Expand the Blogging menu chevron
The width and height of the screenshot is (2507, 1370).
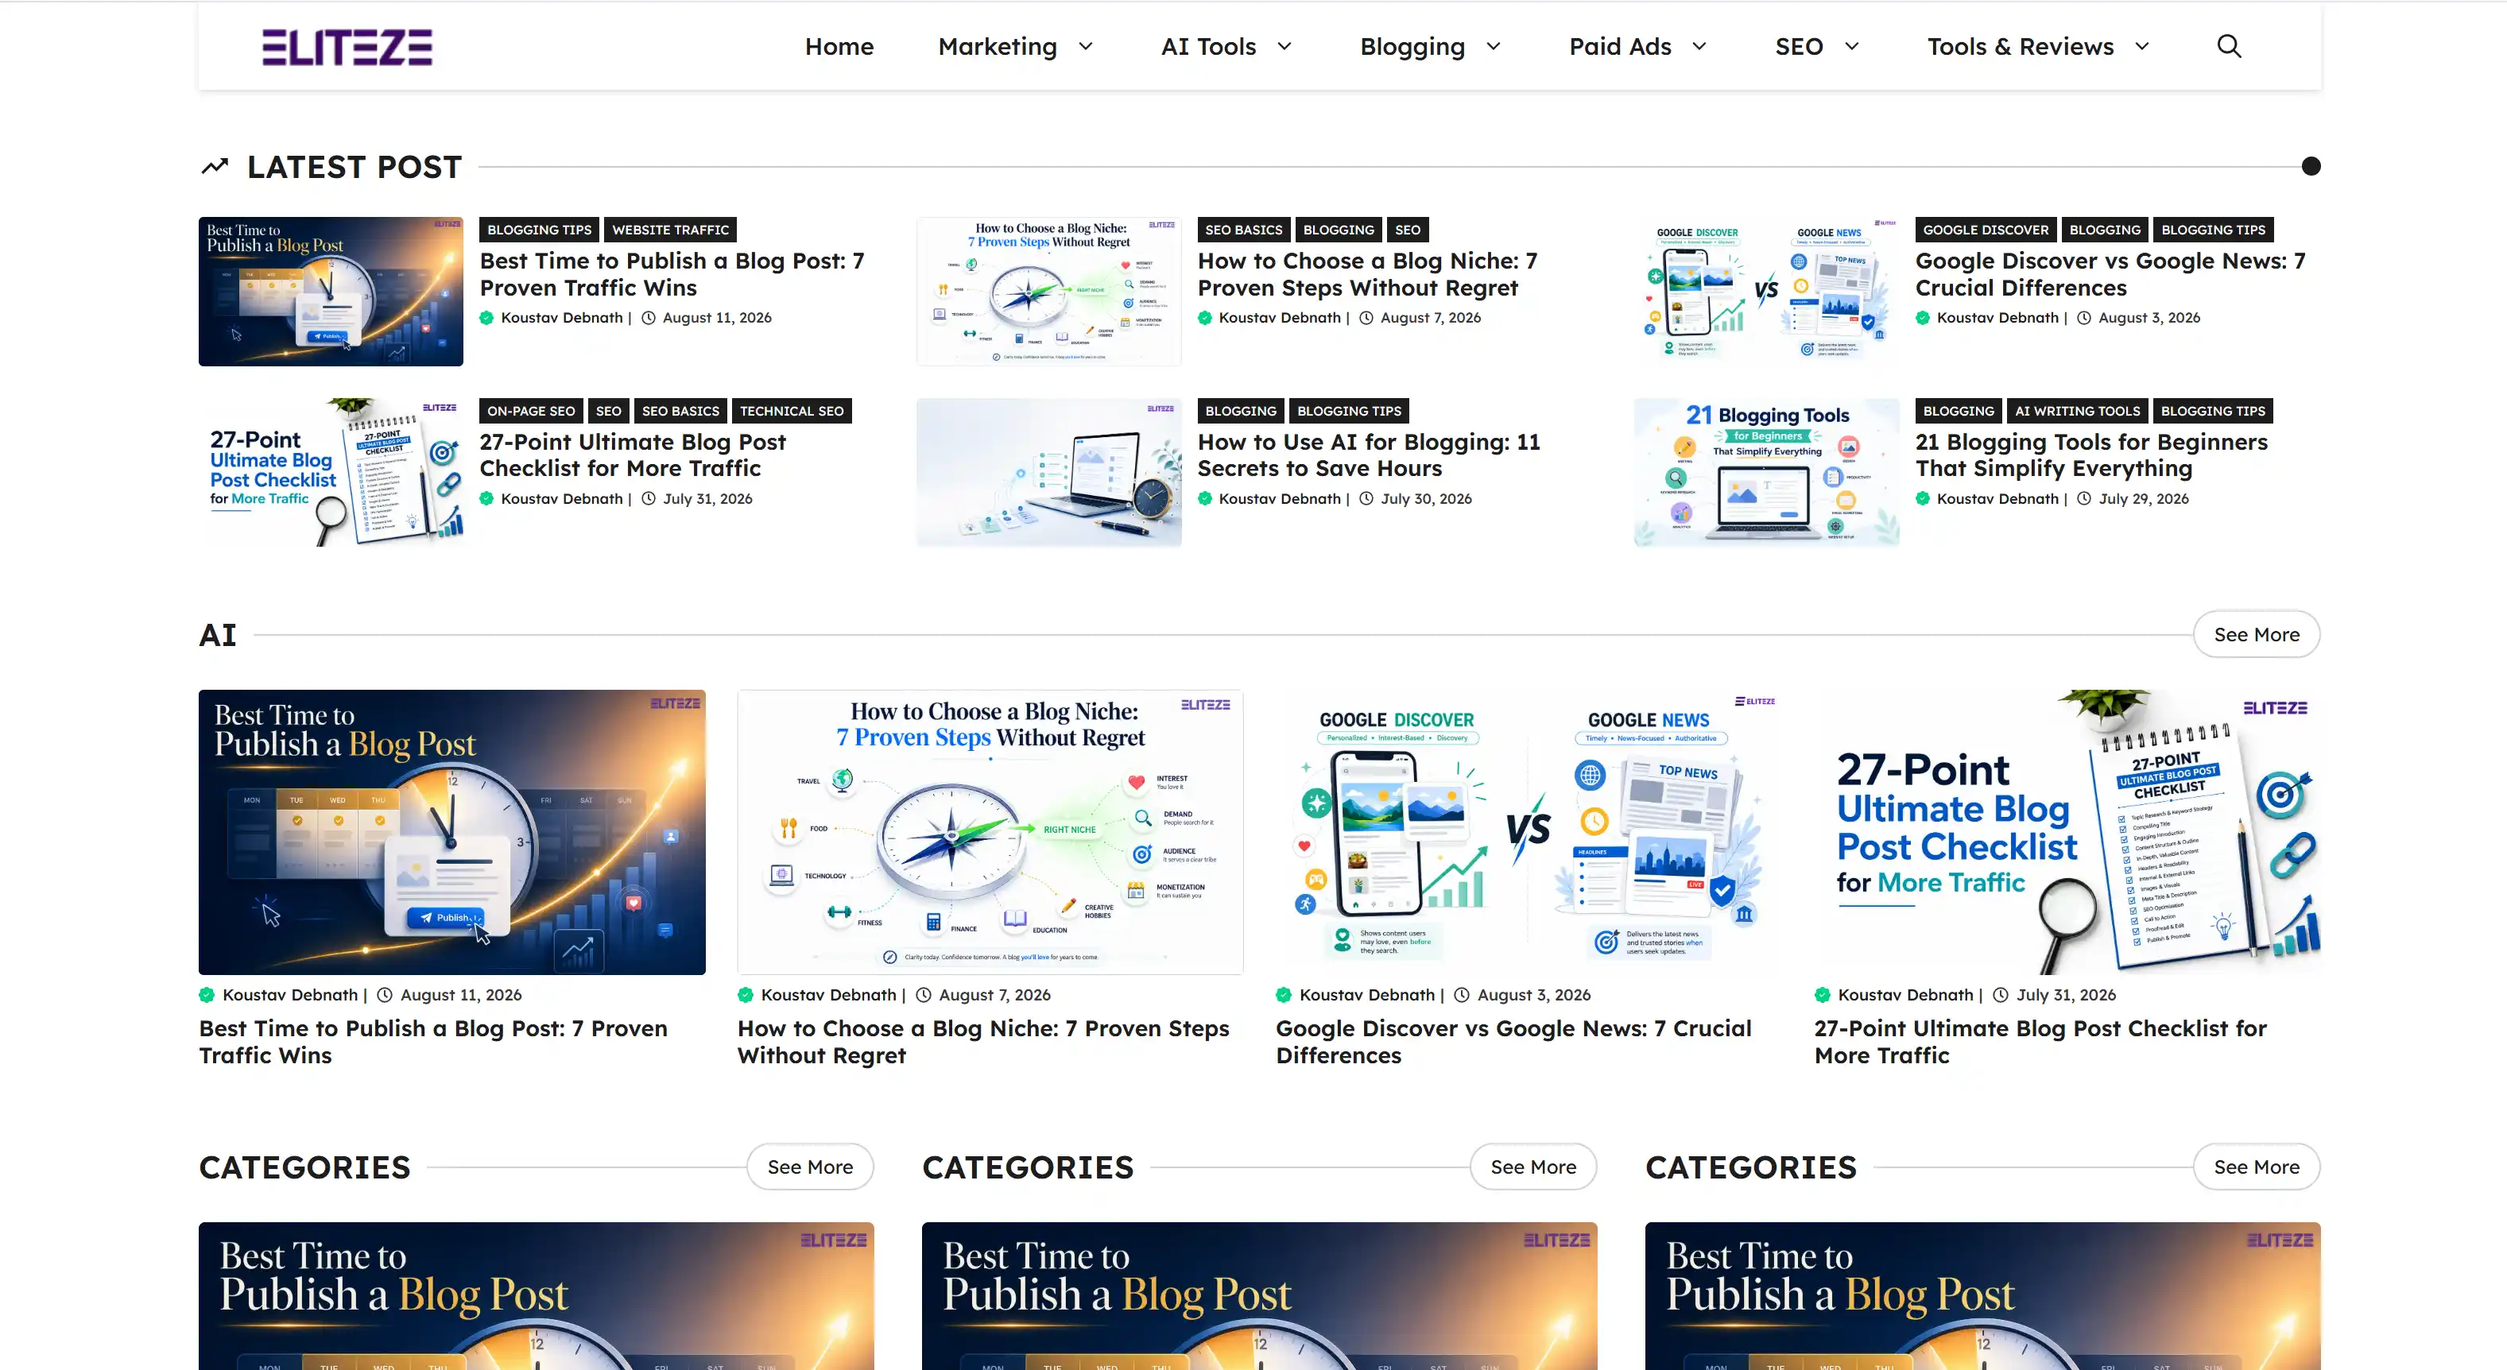click(1494, 47)
